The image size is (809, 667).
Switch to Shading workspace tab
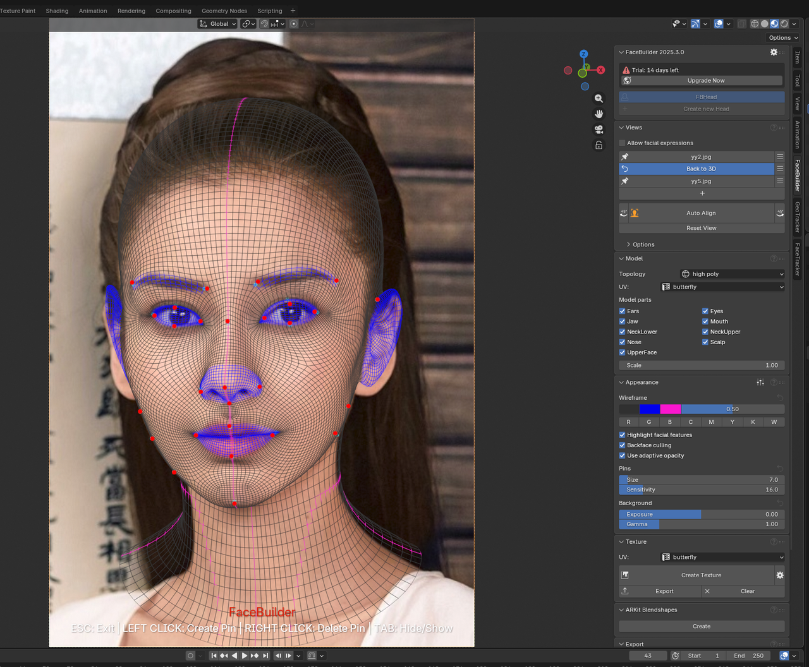point(57,11)
